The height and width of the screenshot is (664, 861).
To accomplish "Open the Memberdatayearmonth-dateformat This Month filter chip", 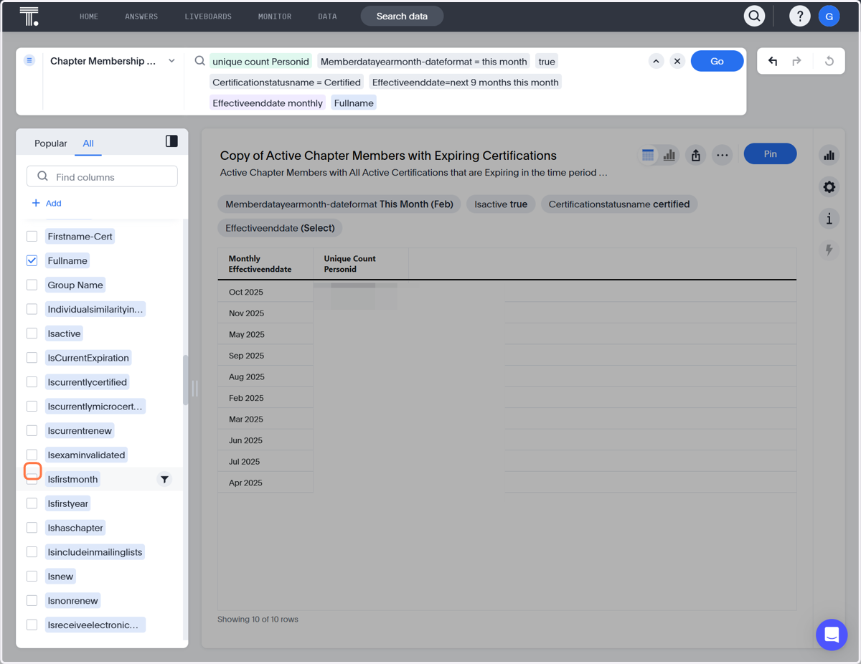I will pos(339,204).
